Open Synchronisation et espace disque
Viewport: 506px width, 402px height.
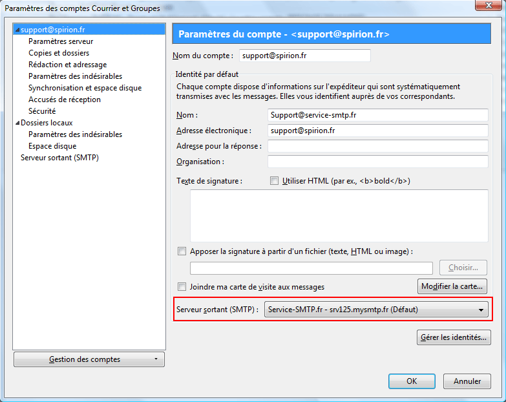85,88
